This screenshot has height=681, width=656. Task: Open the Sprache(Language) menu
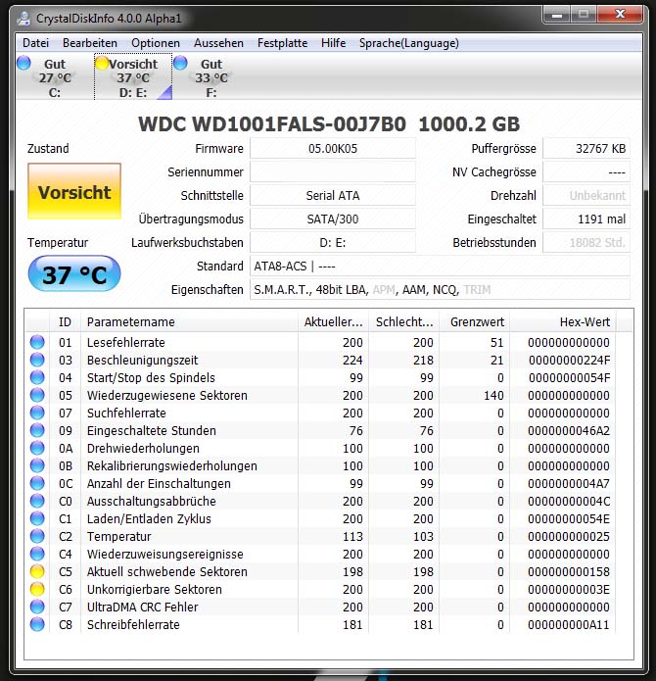(x=408, y=43)
